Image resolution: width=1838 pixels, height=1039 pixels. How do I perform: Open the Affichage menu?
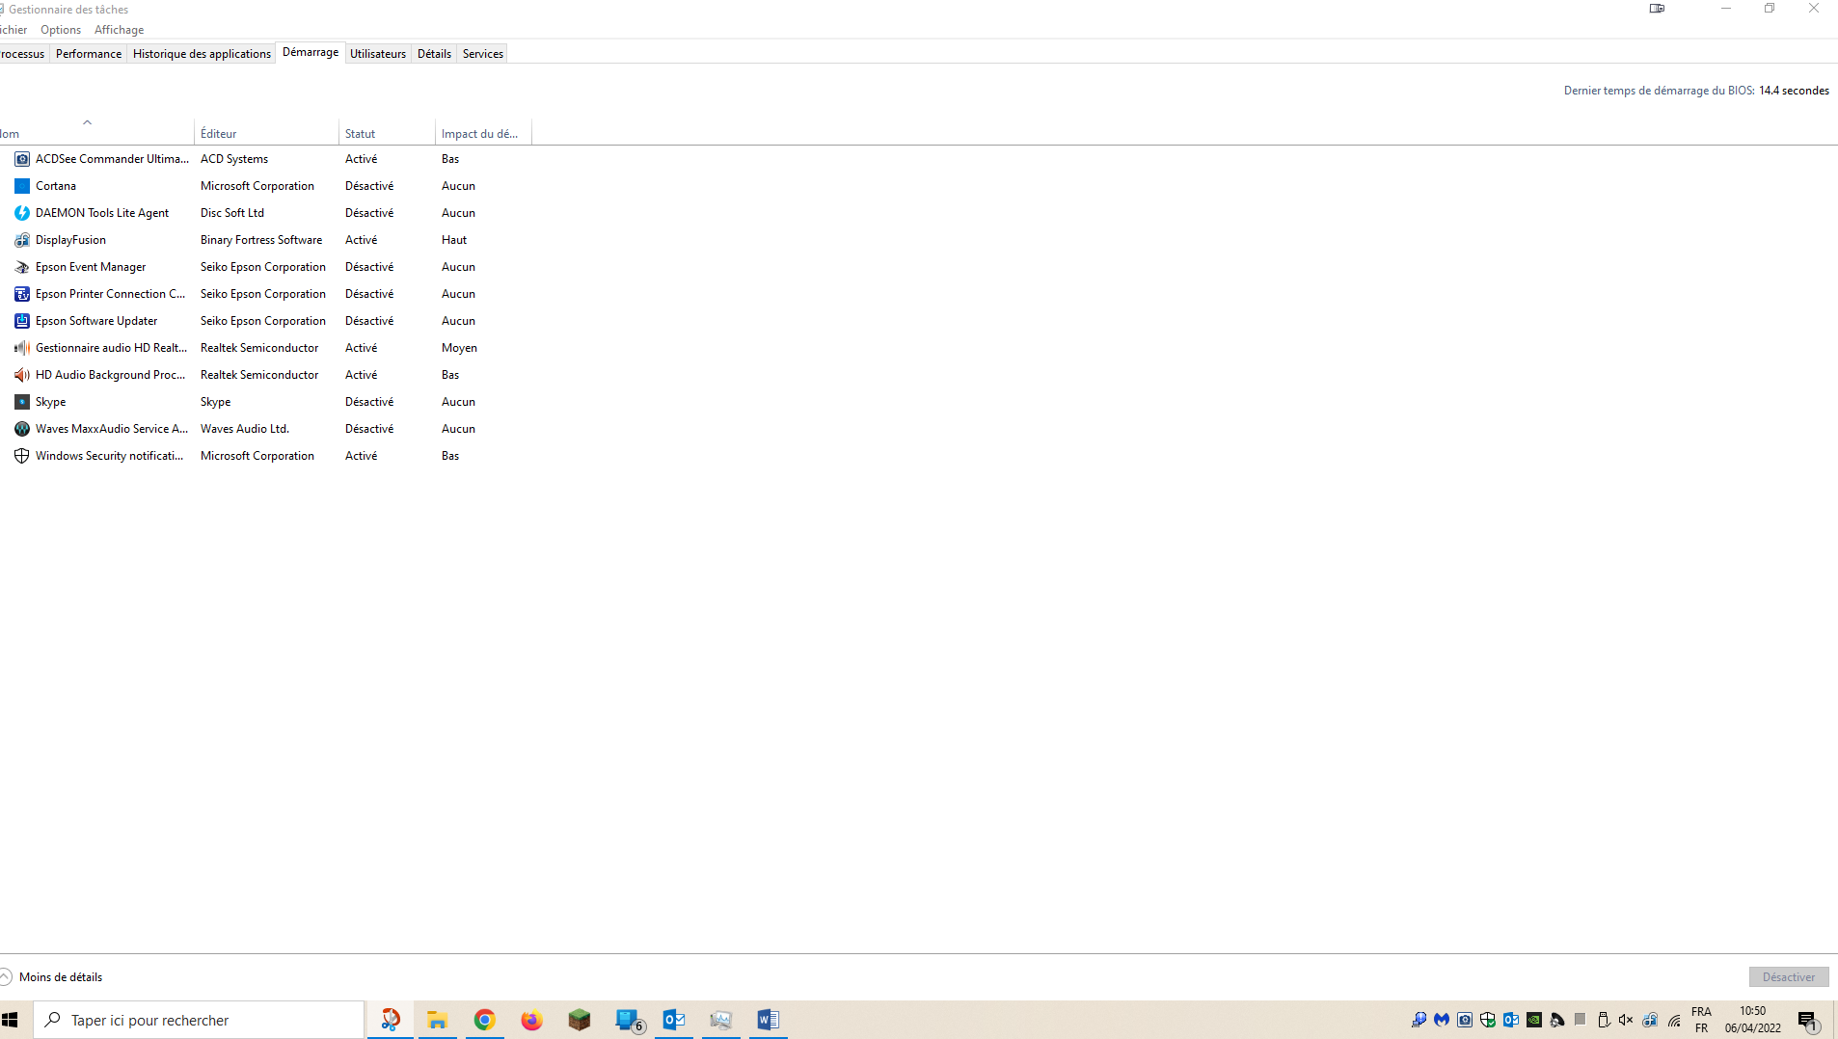coord(119,30)
